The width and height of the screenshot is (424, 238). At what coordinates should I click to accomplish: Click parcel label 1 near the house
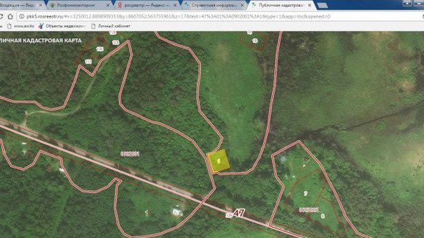(146, 213)
